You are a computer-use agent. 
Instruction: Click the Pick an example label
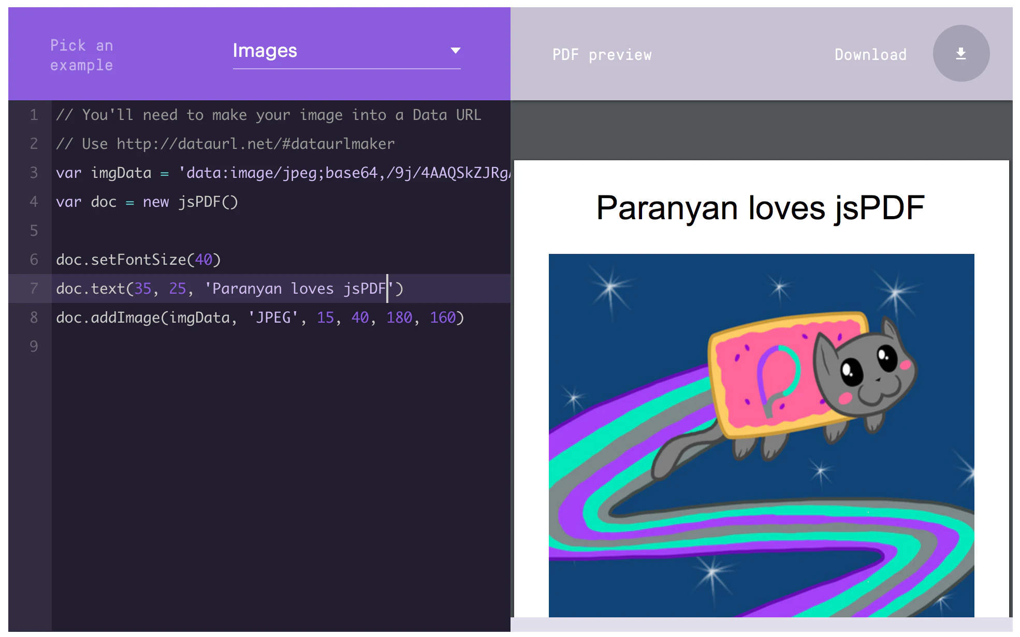click(82, 55)
